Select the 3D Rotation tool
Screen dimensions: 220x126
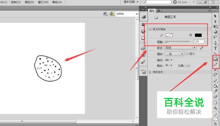pyautogui.click(x=215, y=31)
